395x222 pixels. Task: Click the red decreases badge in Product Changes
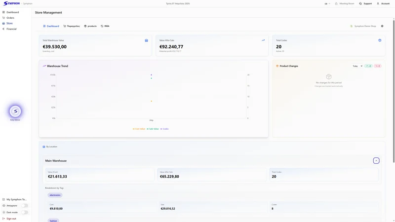tap(377, 66)
